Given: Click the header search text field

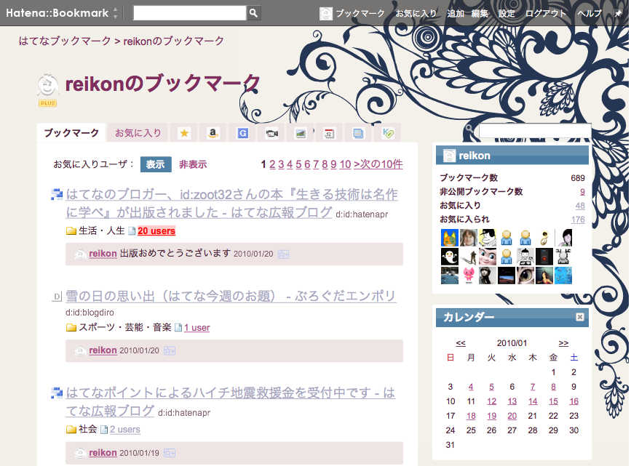Looking at the screenshot, I should (x=190, y=13).
